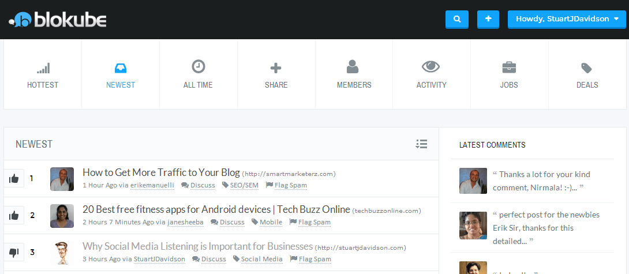
Task: Click the stuartjdavidson.com source URL
Action: point(361,247)
